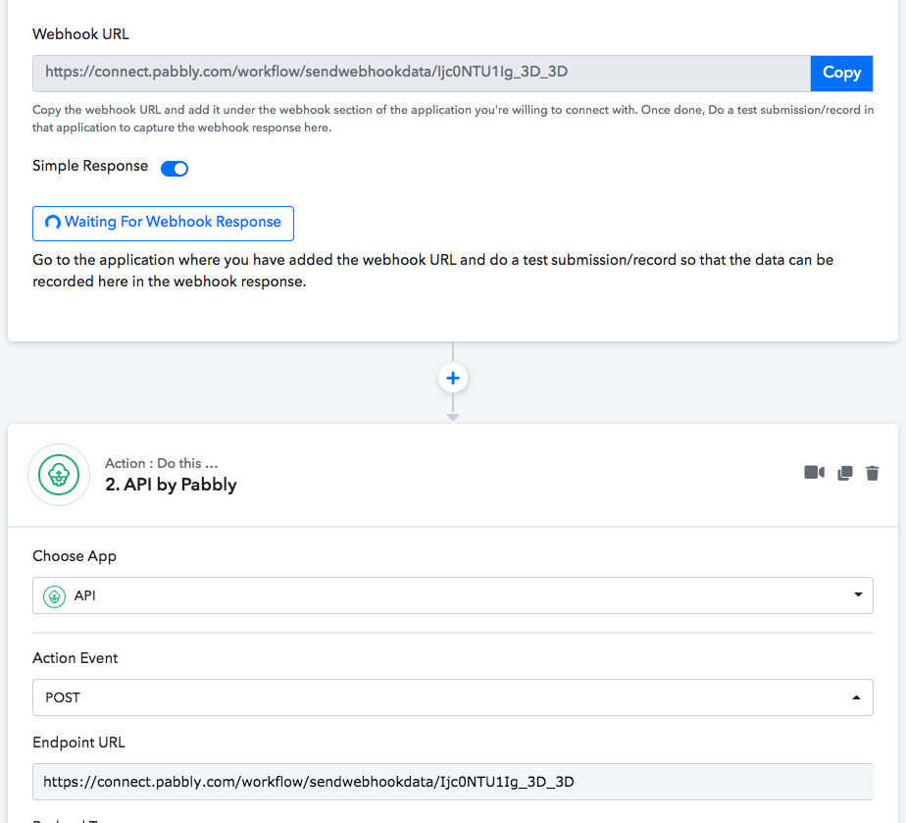The height and width of the screenshot is (823, 906).
Task: Open the Choose App dropdown
Action: point(451,595)
